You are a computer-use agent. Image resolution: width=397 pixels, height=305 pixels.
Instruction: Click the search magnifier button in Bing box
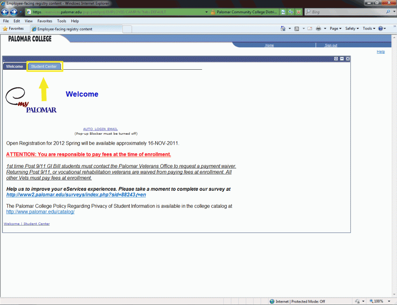point(388,12)
